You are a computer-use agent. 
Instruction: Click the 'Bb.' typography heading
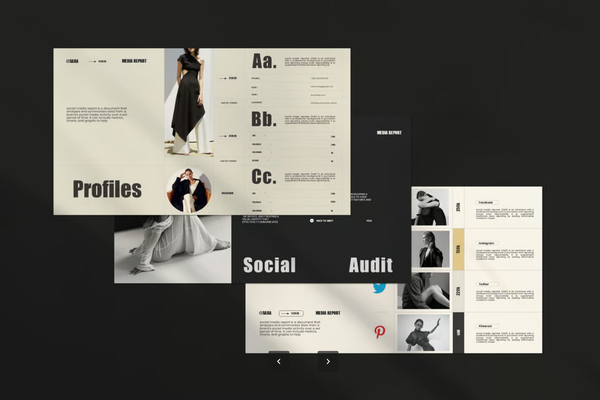264,119
